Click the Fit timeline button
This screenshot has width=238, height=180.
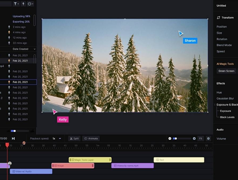click(x=201, y=138)
